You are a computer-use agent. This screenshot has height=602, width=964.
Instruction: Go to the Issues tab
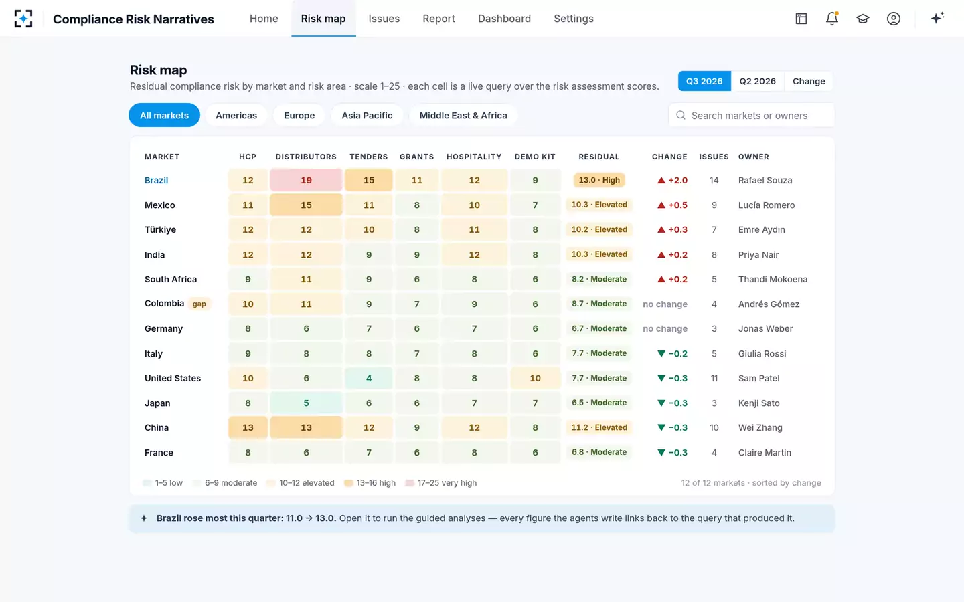[x=384, y=19]
